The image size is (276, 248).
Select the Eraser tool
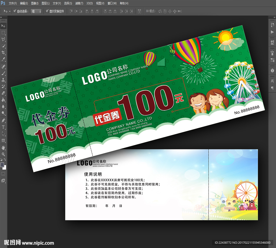[x=3, y=93]
